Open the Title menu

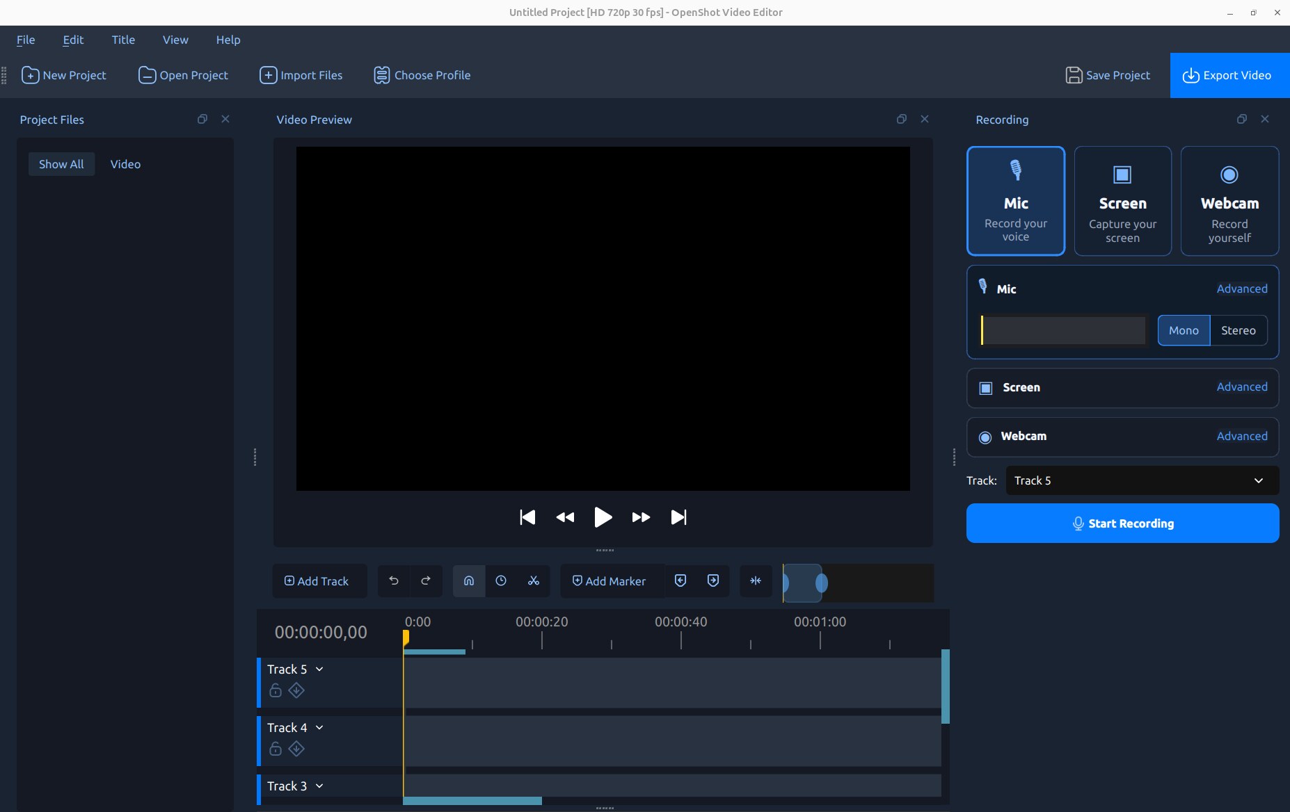click(123, 40)
